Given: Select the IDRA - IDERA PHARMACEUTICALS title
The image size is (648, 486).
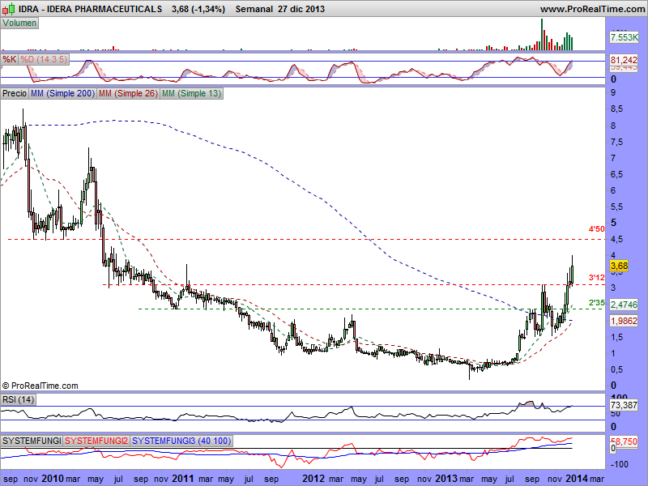Looking at the screenshot, I should (90, 9).
